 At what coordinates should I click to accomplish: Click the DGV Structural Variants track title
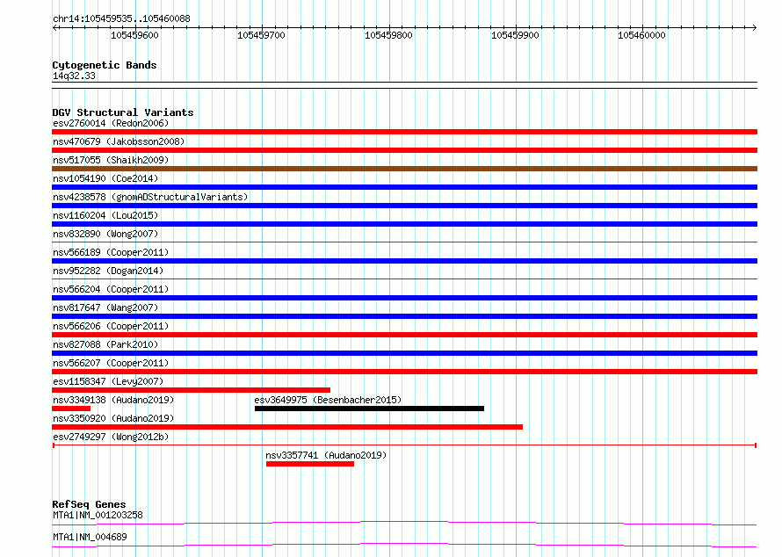[123, 112]
